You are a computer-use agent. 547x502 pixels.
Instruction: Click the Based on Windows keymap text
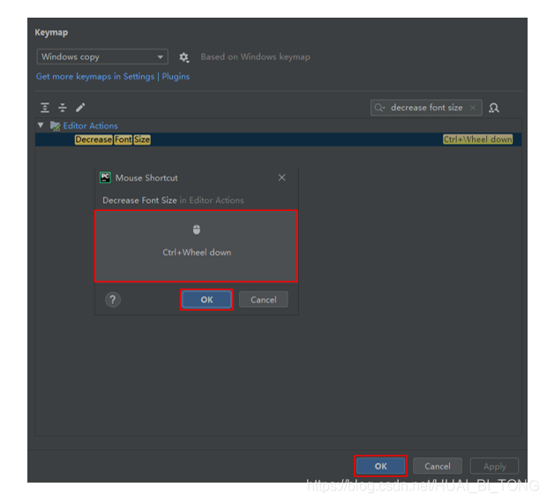(x=255, y=56)
